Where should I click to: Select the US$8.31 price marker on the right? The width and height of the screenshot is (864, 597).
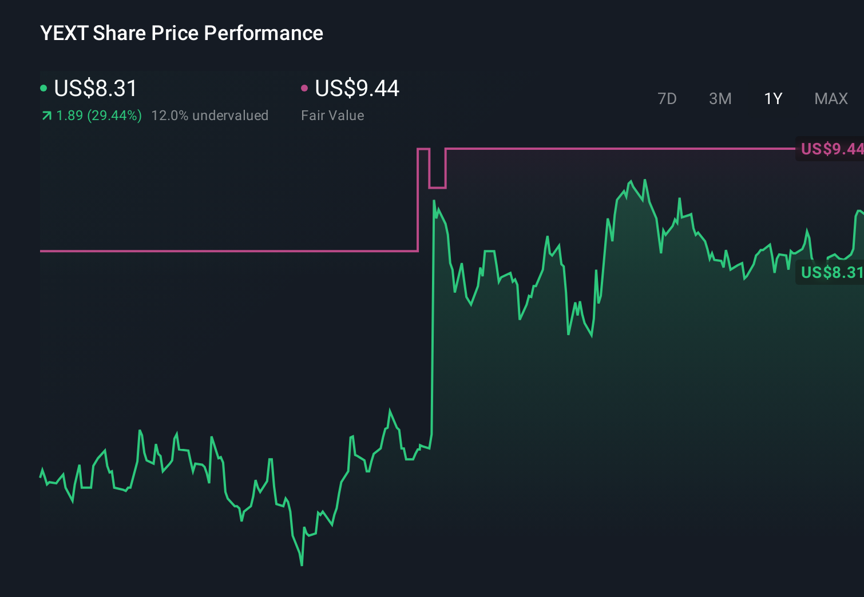click(x=831, y=273)
